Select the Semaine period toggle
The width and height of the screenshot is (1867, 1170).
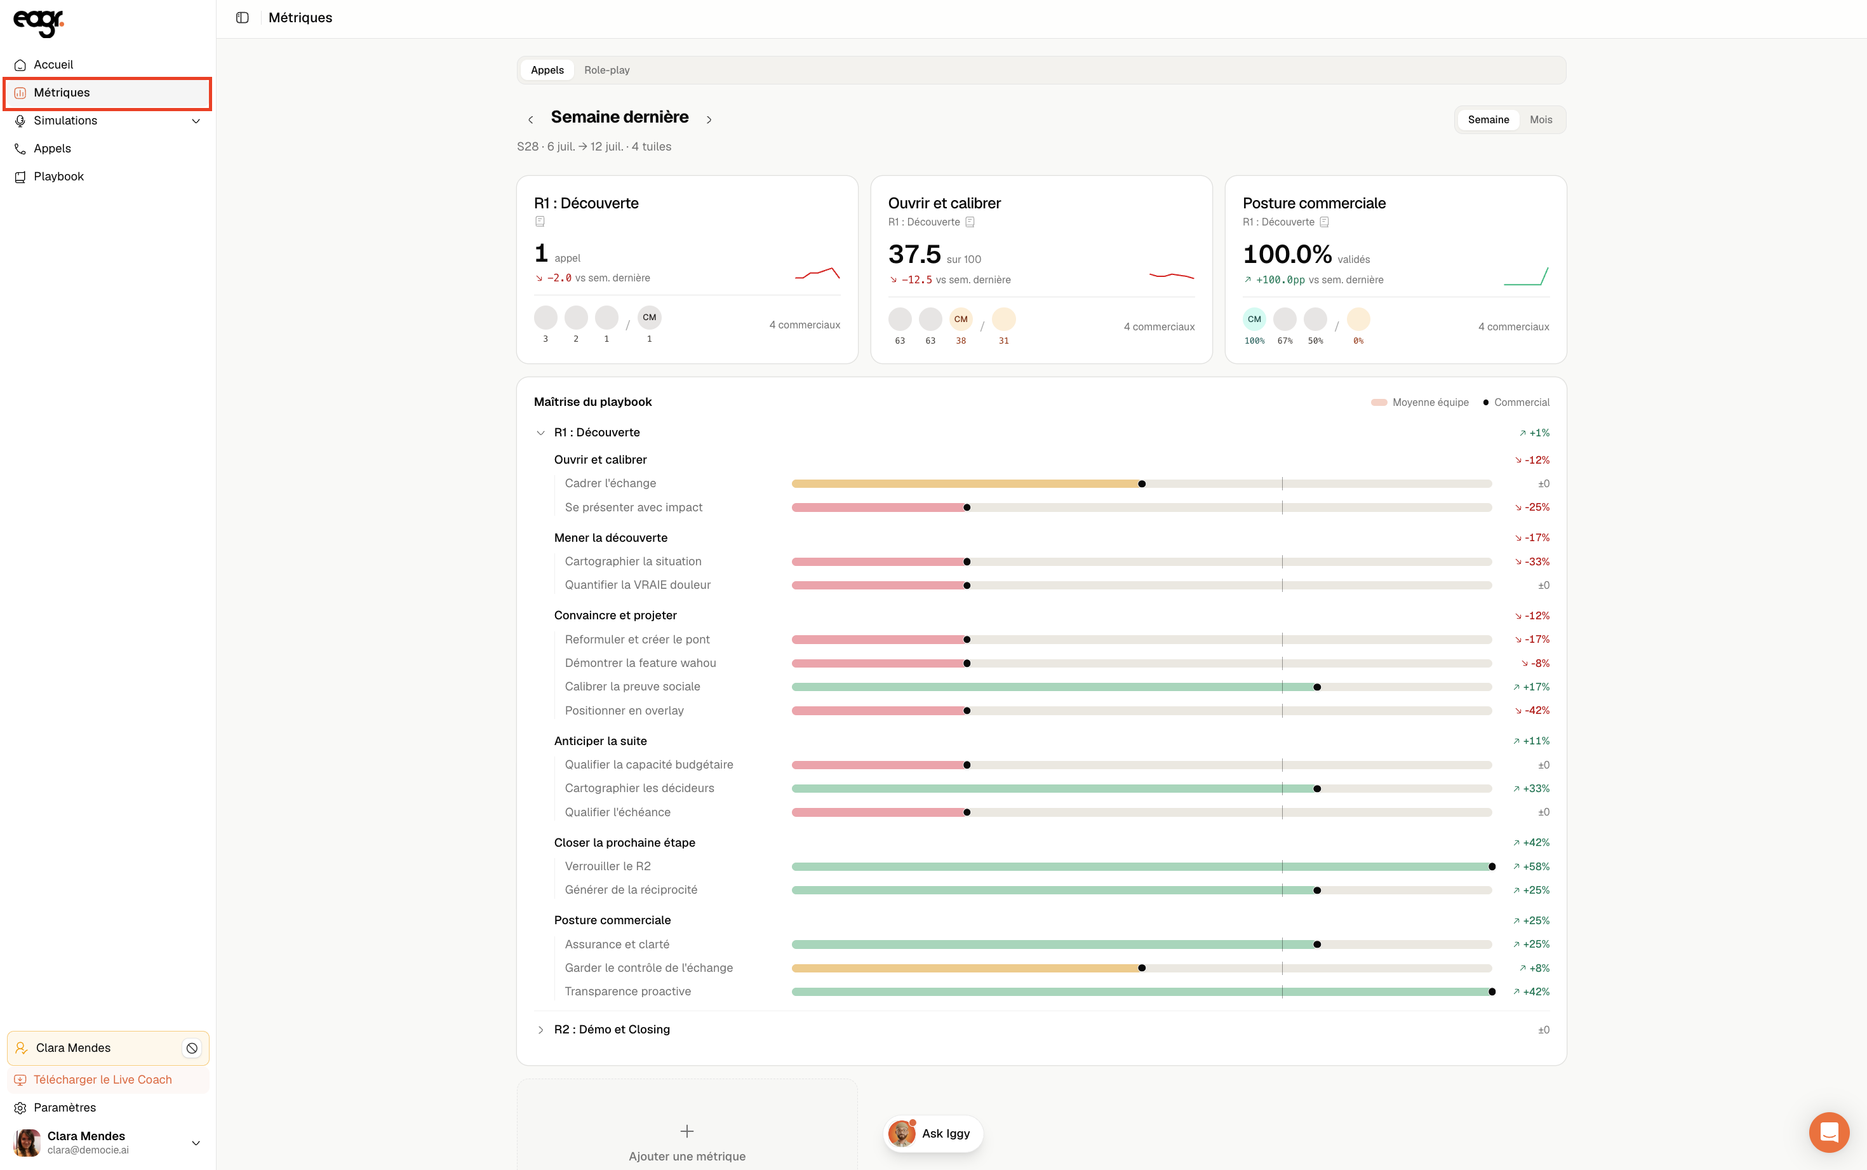pyautogui.click(x=1488, y=120)
